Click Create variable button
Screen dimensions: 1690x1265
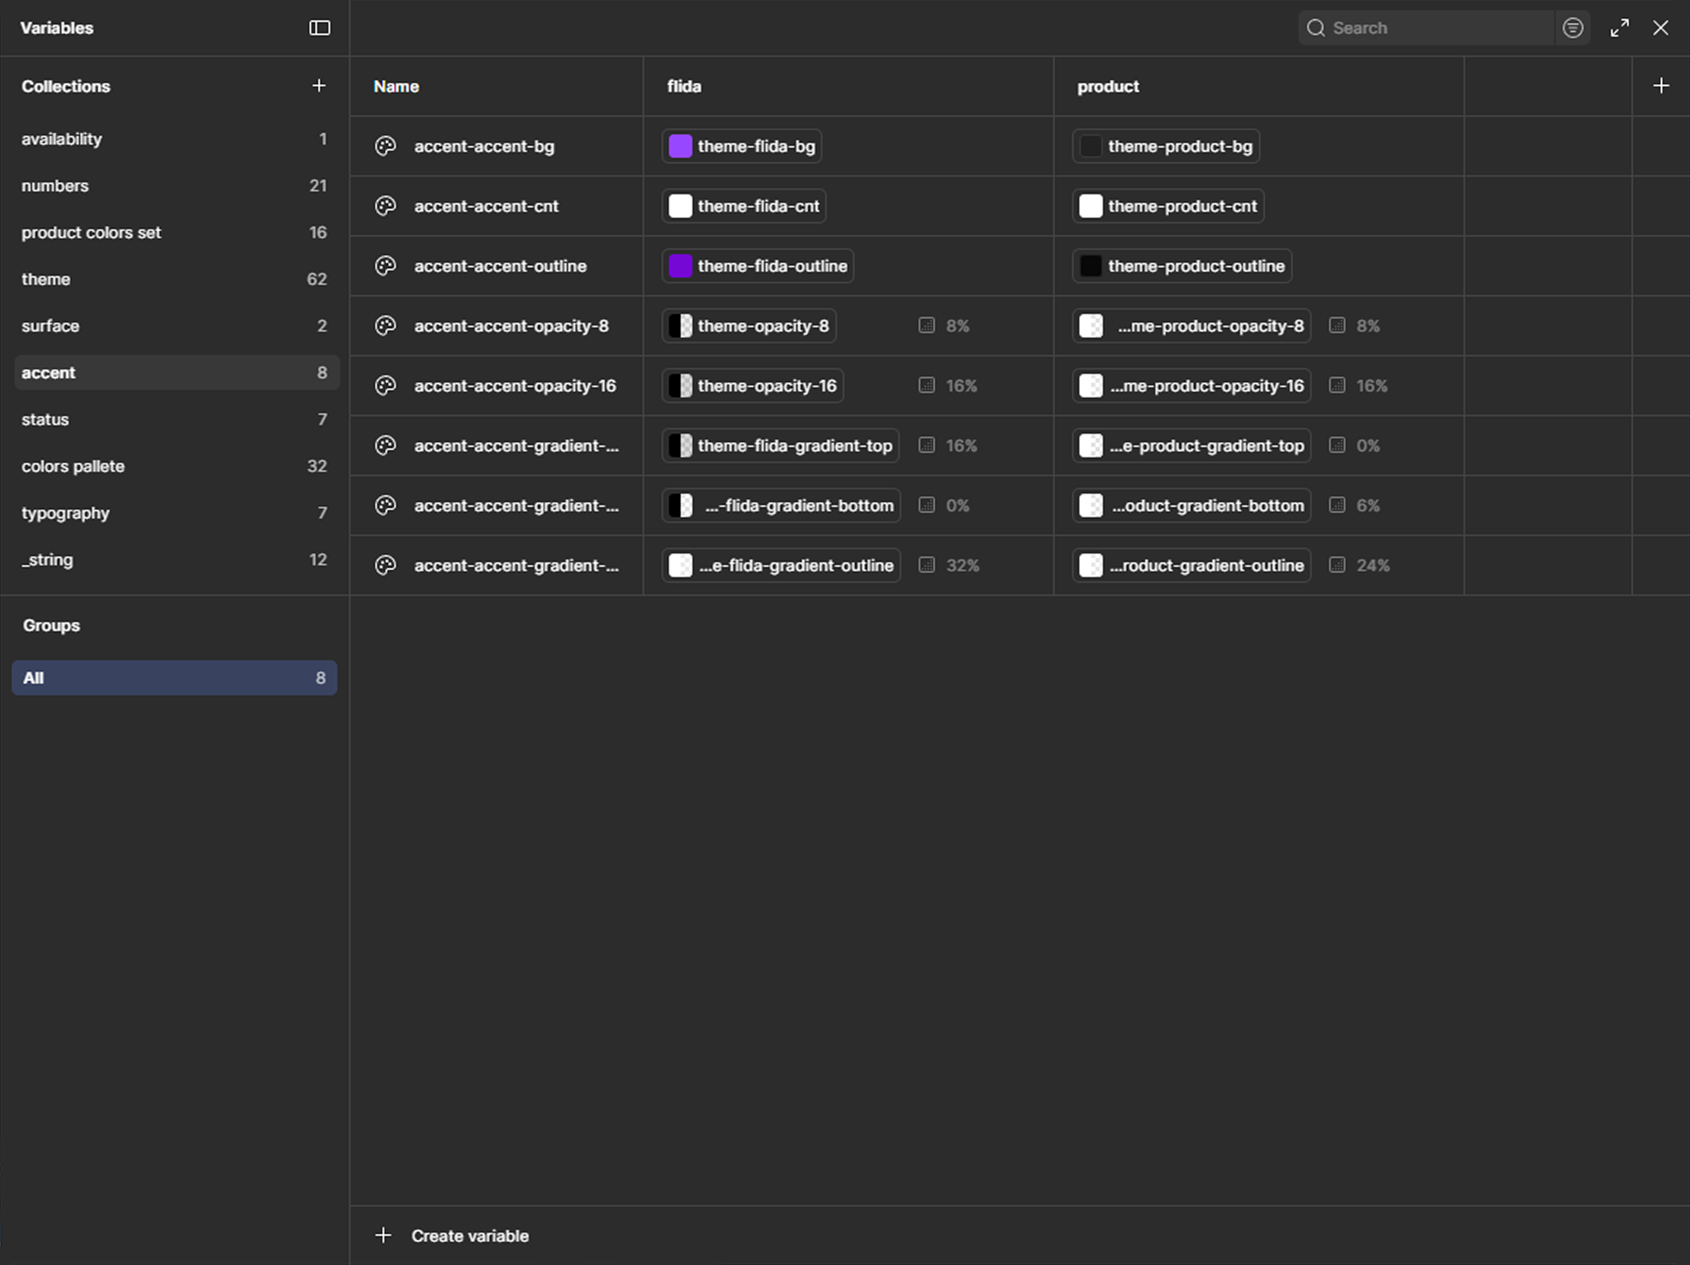452,1235
